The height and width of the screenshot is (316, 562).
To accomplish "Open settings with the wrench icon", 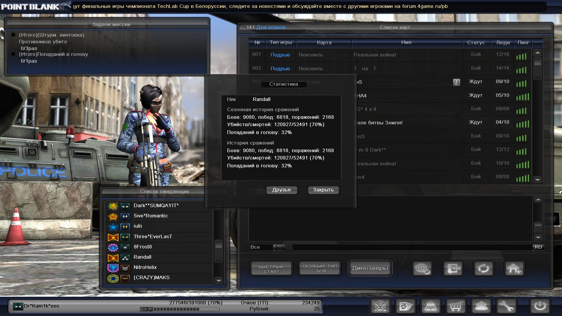I will pyautogui.click(x=506, y=306).
